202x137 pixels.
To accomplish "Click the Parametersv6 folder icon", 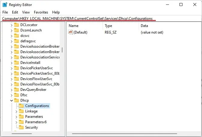I will coord(21,122).
